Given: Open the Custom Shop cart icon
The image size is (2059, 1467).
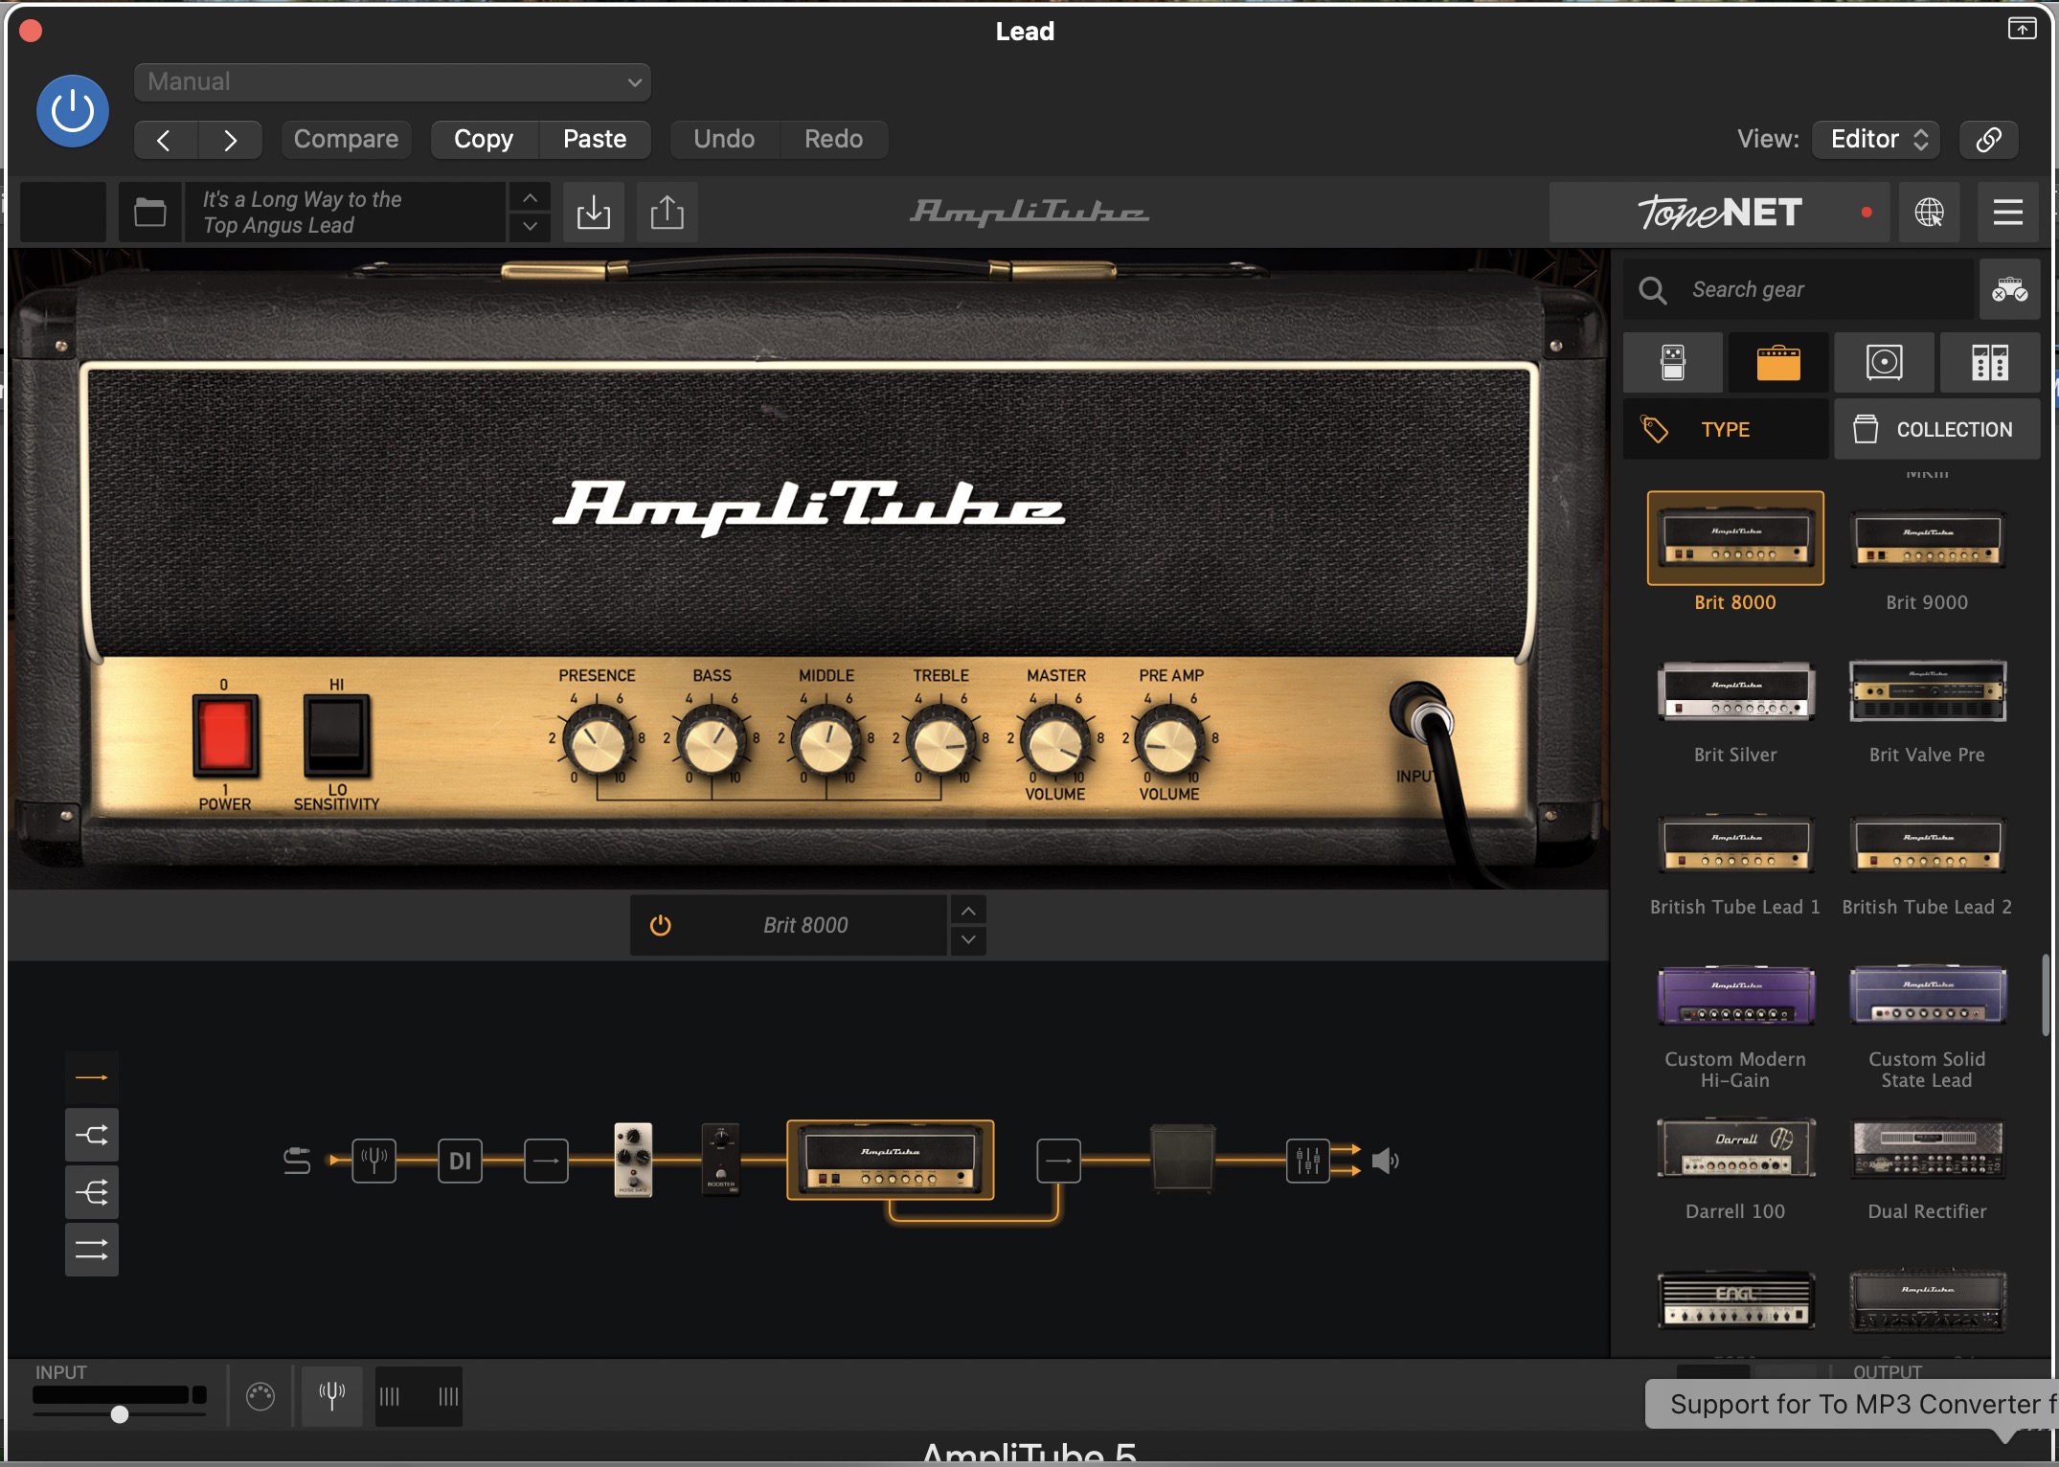Looking at the screenshot, I should pos(2009,289).
